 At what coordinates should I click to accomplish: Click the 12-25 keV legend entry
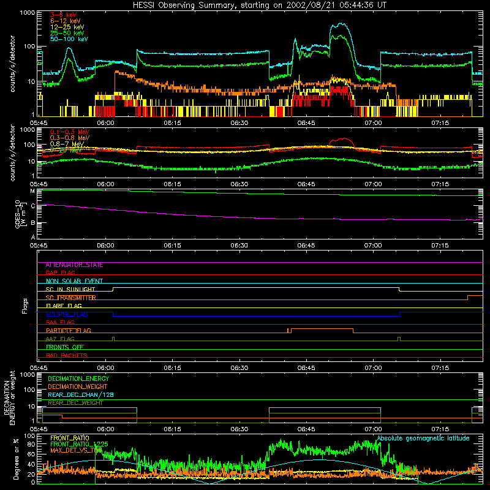[x=67, y=27]
